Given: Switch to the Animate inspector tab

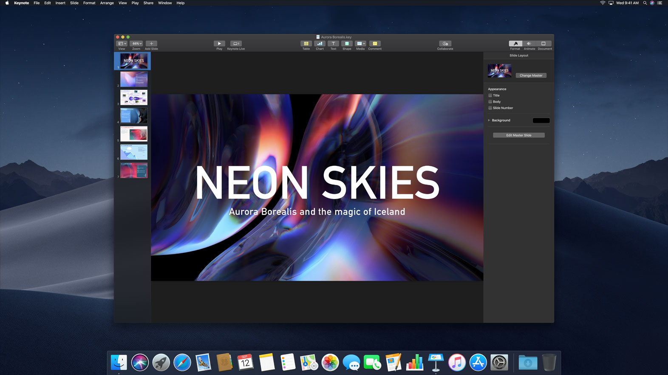Looking at the screenshot, I should point(529,44).
